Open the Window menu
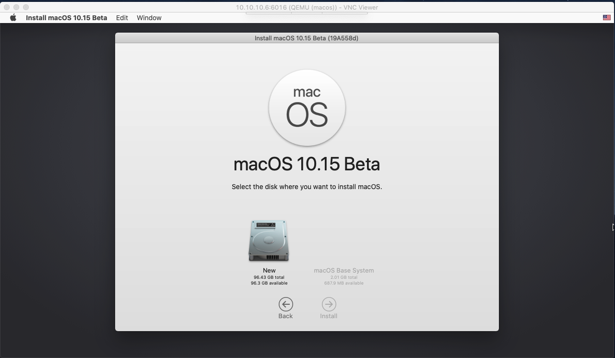615x358 pixels. 149,18
